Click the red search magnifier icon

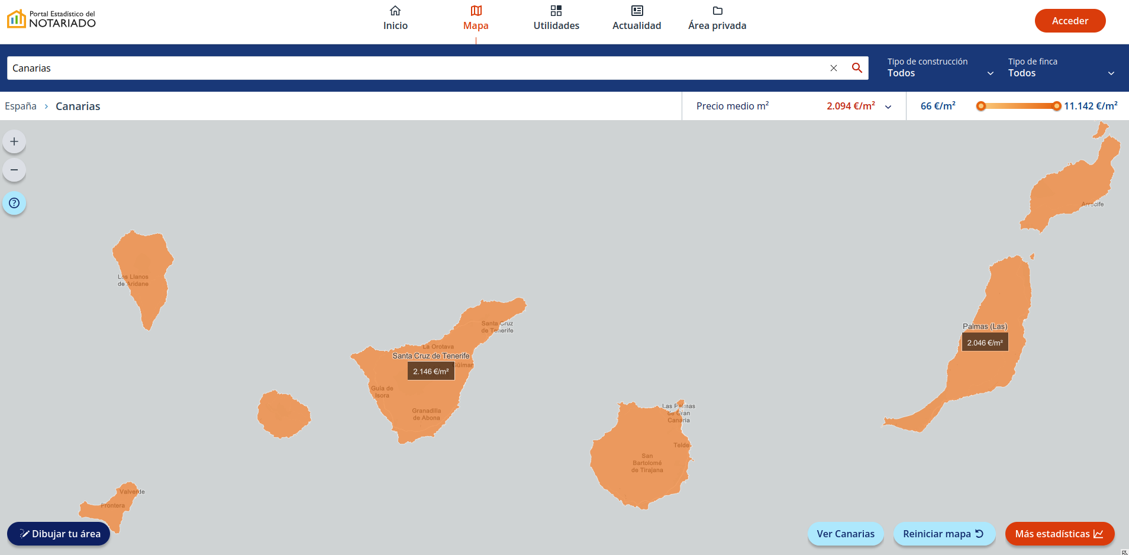tap(856, 68)
